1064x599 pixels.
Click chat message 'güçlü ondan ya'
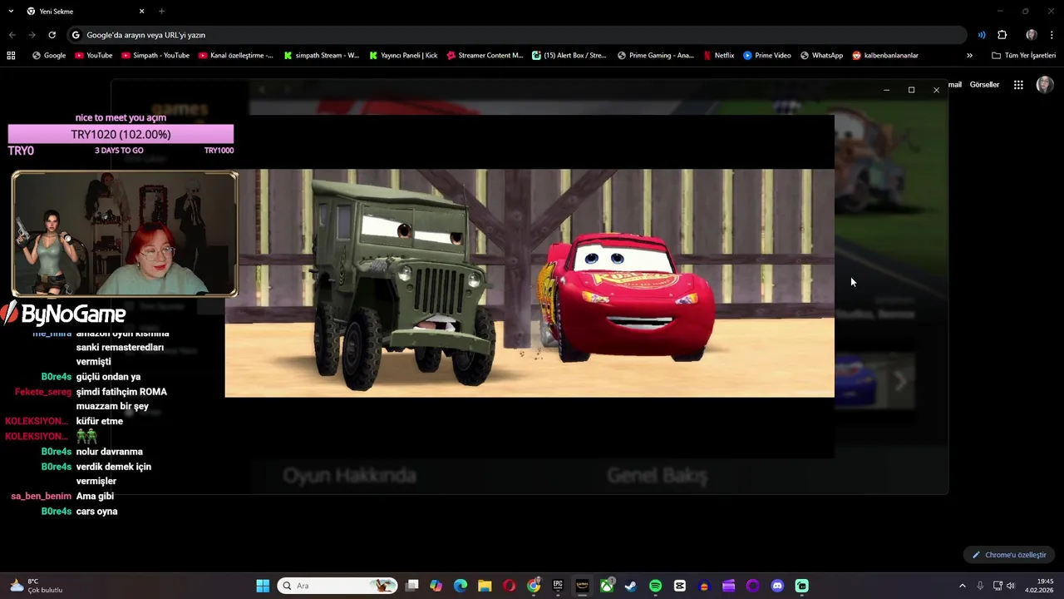(x=108, y=377)
